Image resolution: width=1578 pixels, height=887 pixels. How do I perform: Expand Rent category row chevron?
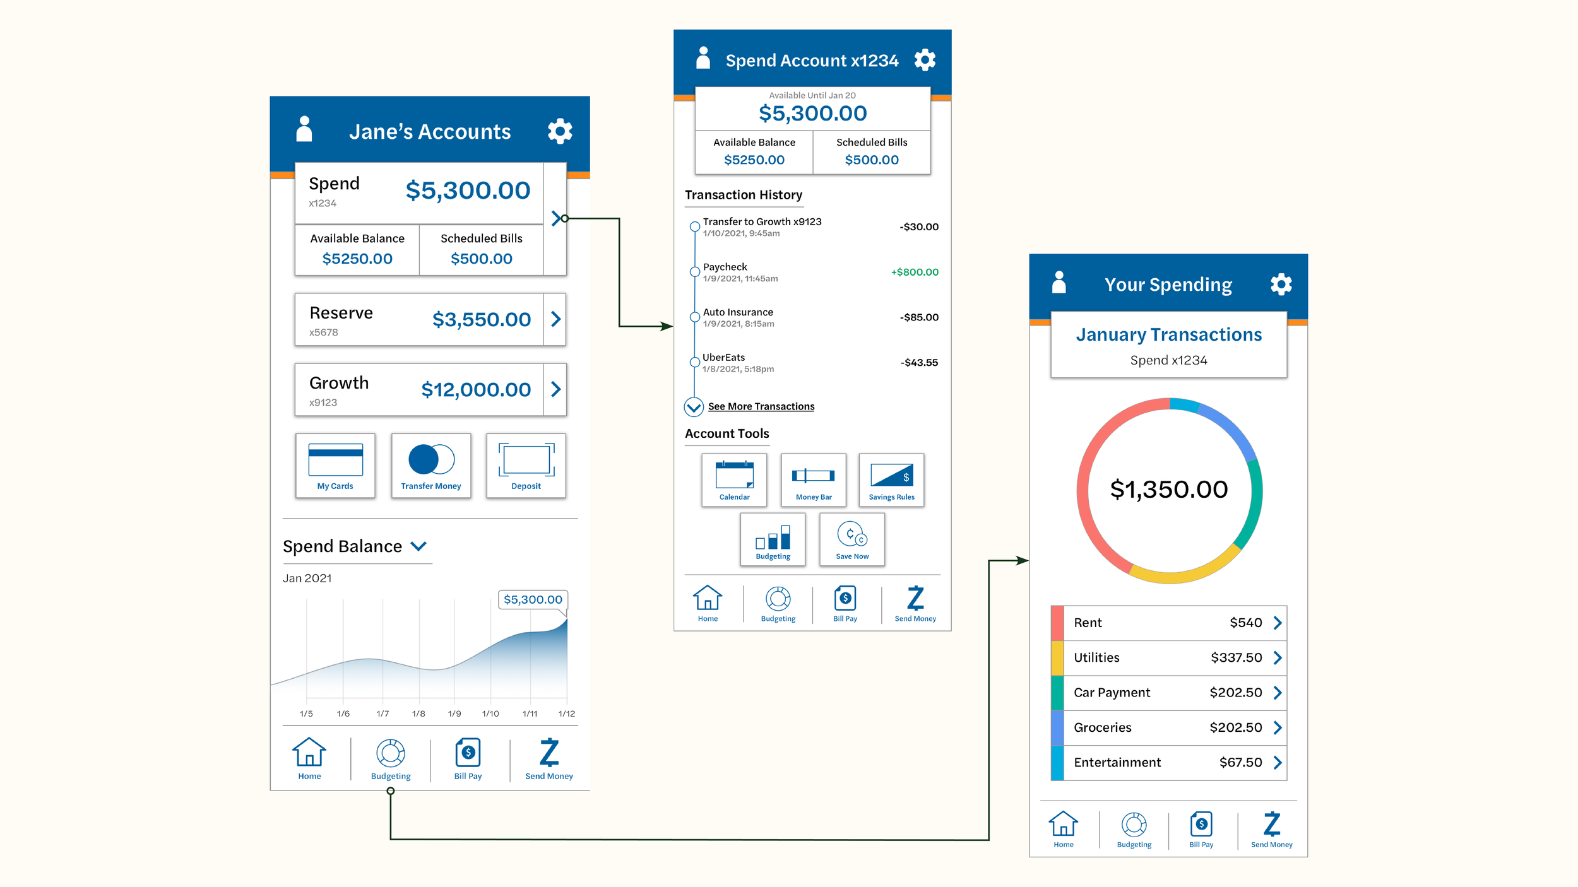pos(1278,623)
